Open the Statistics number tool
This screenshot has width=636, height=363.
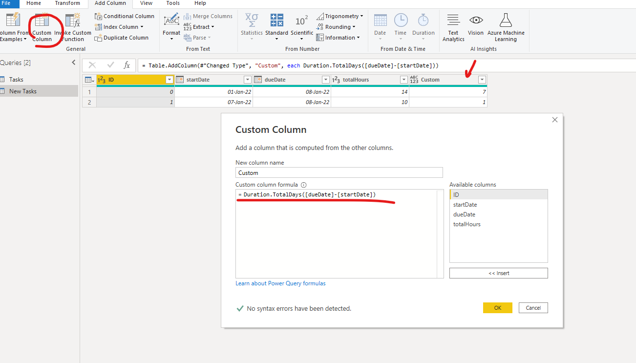252,27
